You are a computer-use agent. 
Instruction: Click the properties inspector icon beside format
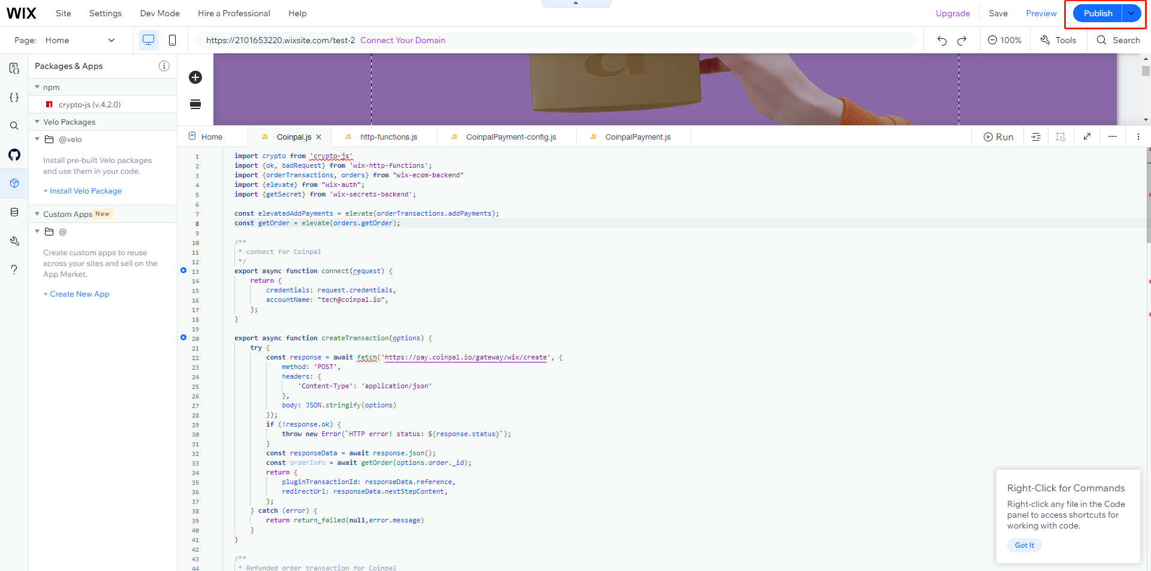pos(1061,137)
